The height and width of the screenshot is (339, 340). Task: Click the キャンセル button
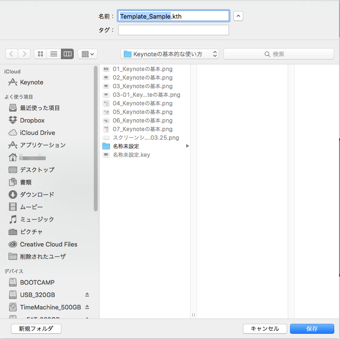click(265, 329)
